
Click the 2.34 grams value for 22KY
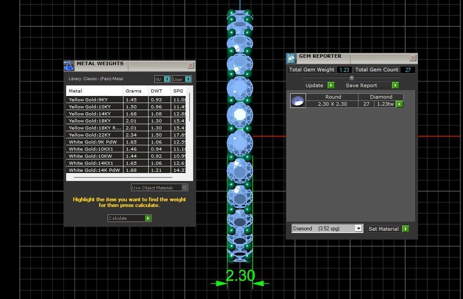pos(131,135)
